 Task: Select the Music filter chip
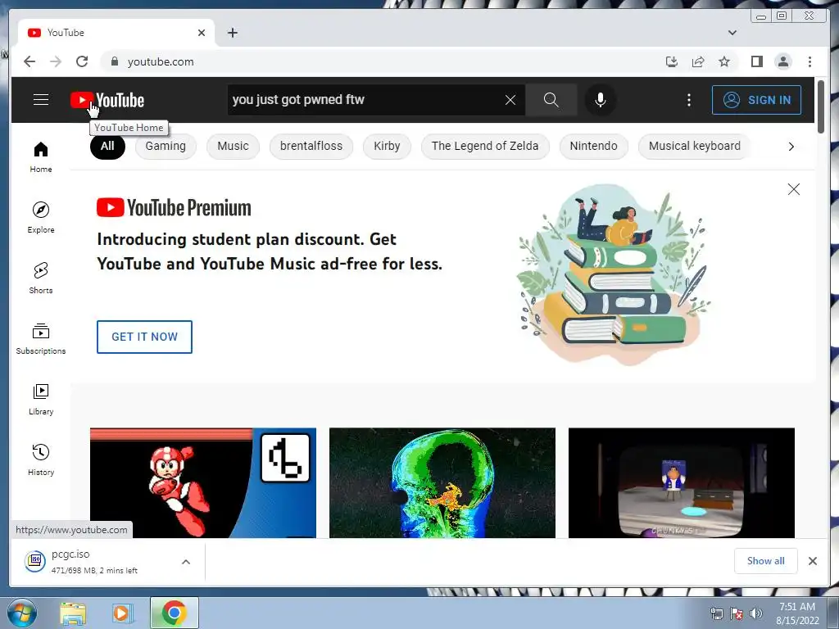click(233, 146)
